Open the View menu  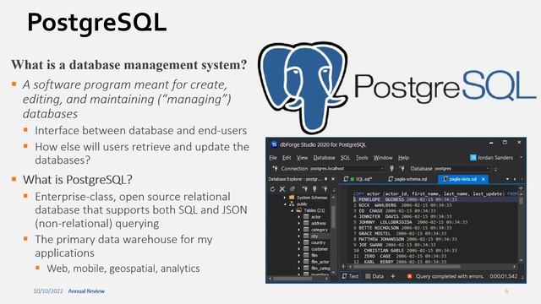(x=302, y=158)
